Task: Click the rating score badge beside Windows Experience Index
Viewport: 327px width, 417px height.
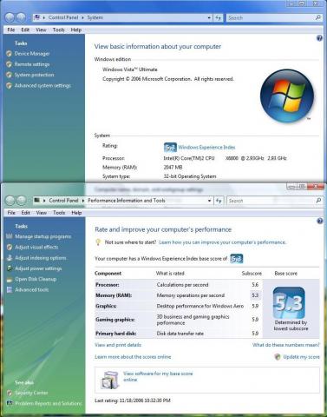Action: point(170,148)
